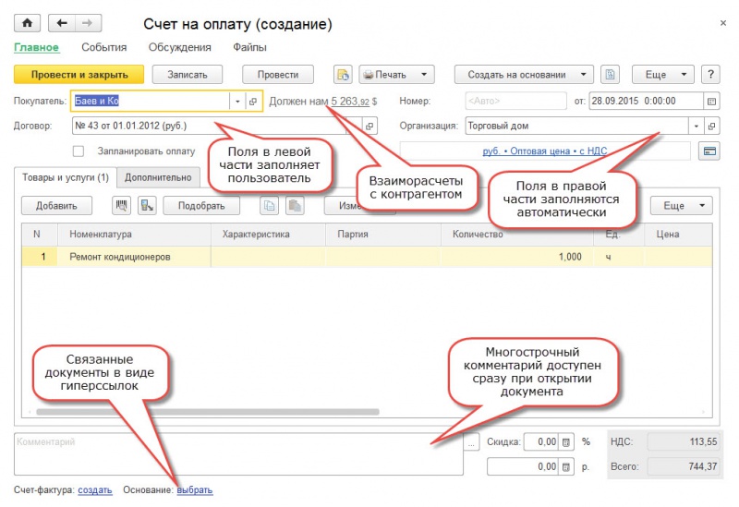The image size is (739, 507).
Task: Switch to the Главное section
Action: 36,47
